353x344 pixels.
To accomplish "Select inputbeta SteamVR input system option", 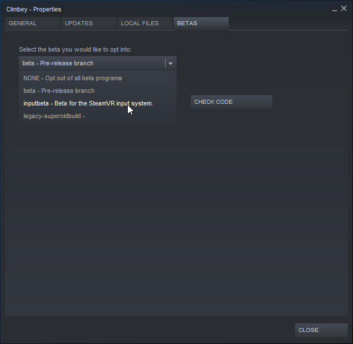I will click(97, 103).
